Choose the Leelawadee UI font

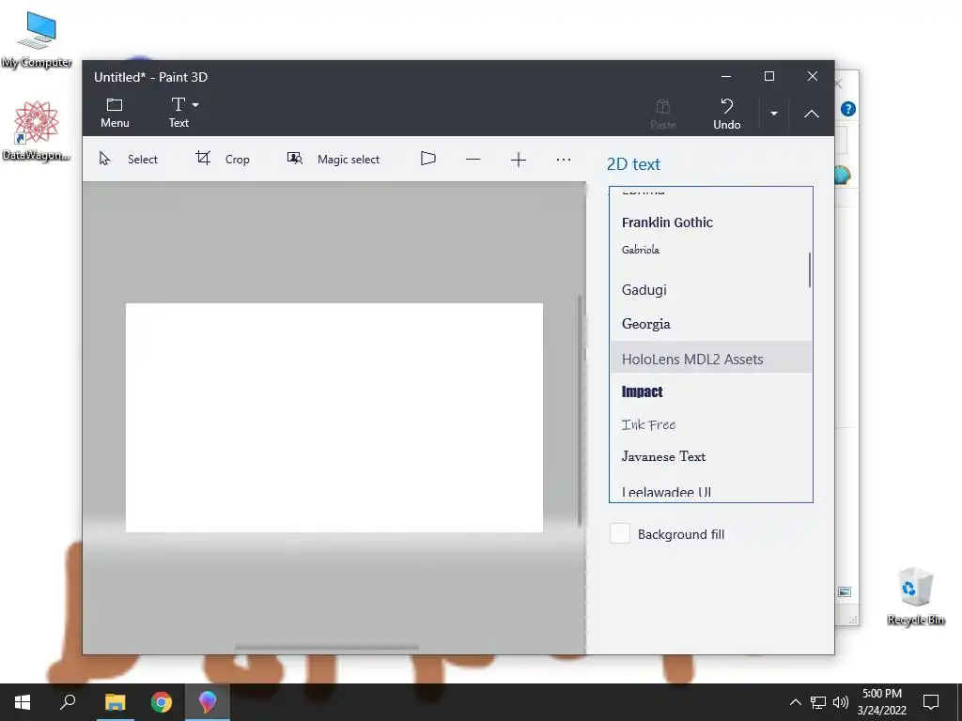tap(711, 492)
